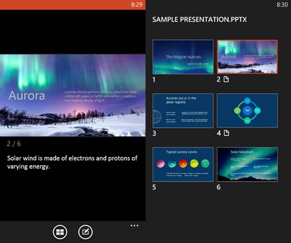Open the slide thumbnails grid view button
Image resolution: width=291 pixels, height=243 pixels.
pyautogui.click(x=60, y=232)
